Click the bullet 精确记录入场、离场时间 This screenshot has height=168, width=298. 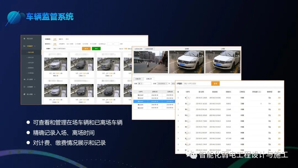(64, 133)
